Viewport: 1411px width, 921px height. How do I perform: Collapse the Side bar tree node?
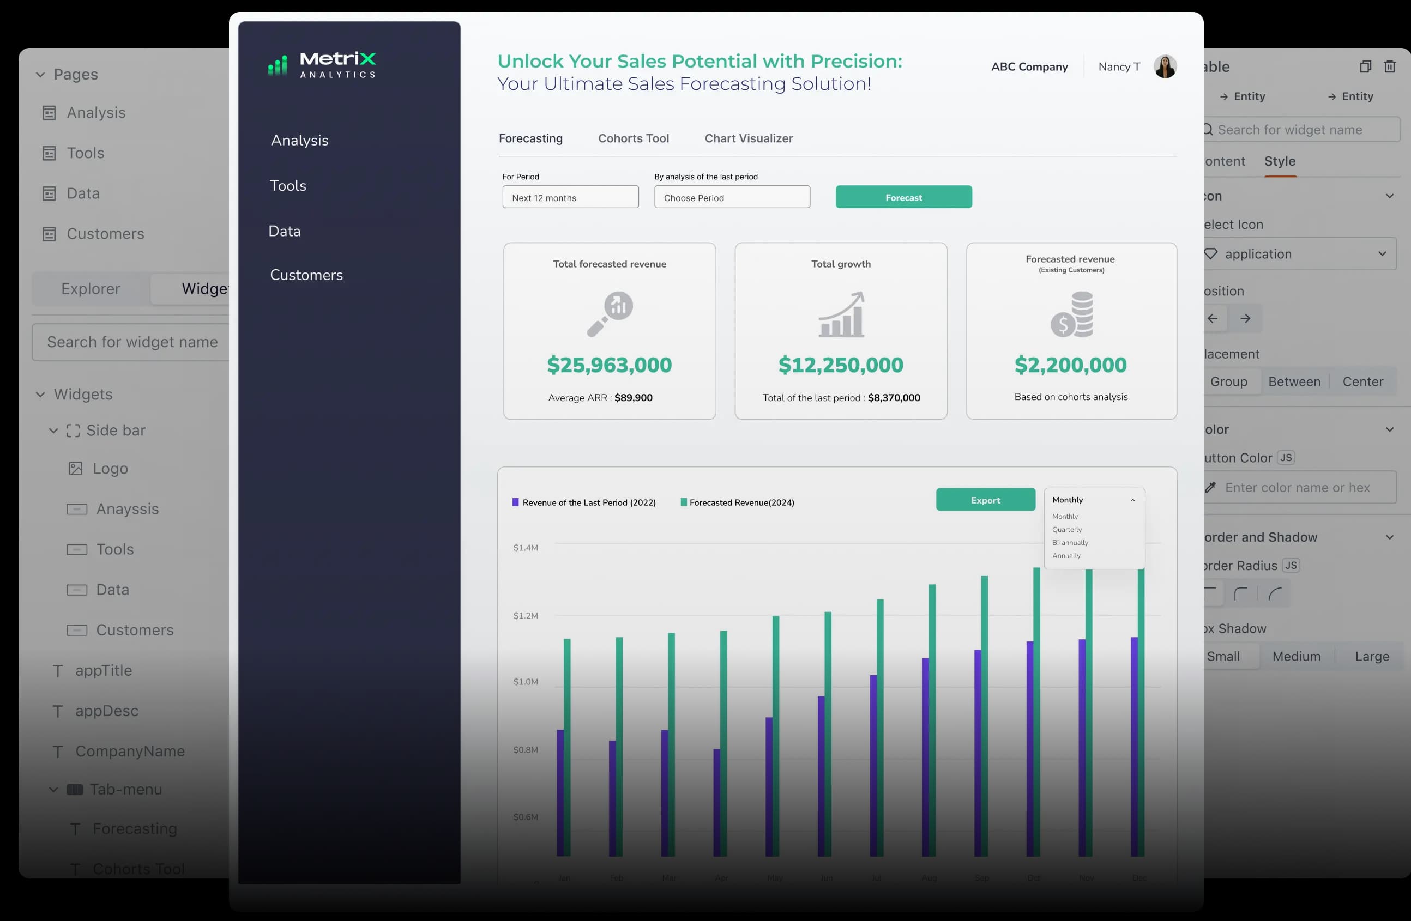coord(53,431)
